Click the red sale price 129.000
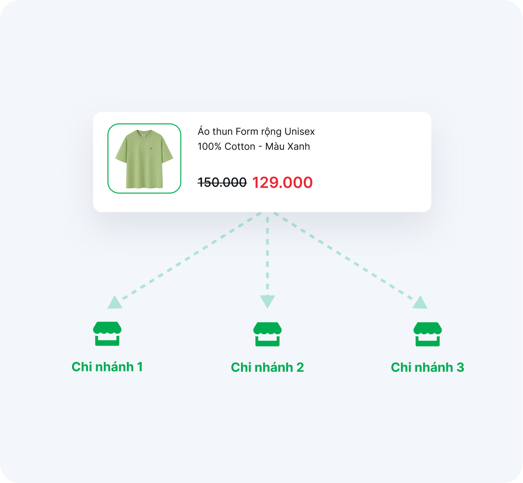This screenshot has width=523, height=483. pyautogui.click(x=282, y=182)
